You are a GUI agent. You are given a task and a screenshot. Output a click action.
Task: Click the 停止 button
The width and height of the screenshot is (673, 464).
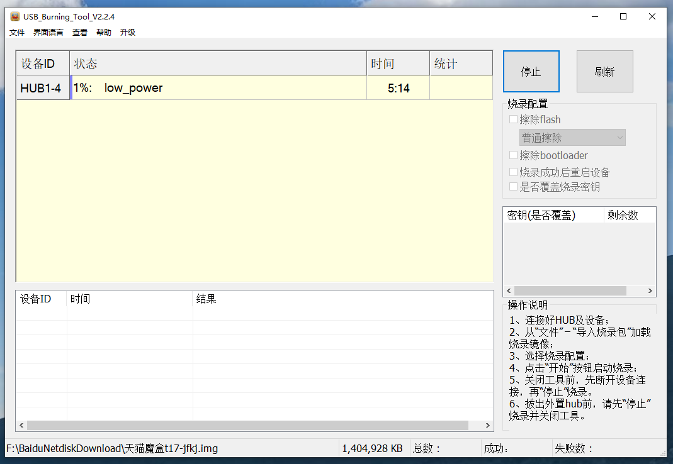(531, 72)
